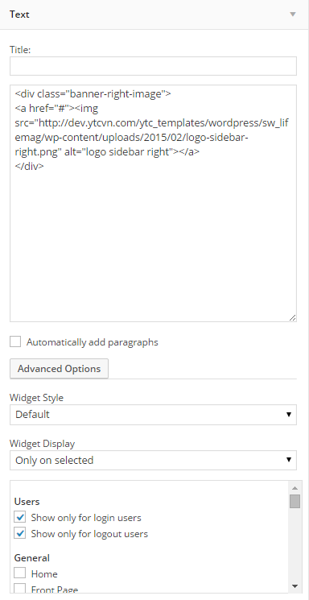The height and width of the screenshot is (600, 309).
Task: Click the Text widget header title
Action: (x=19, y=14)
